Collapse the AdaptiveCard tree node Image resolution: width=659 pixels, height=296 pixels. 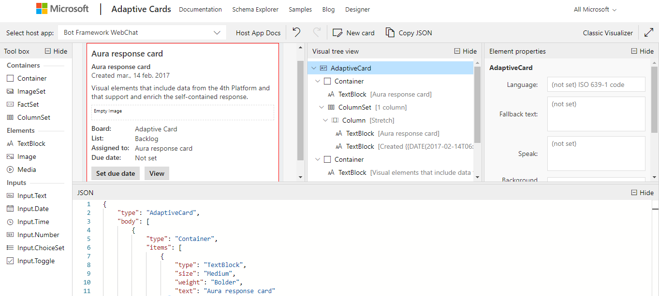(314, 68)
